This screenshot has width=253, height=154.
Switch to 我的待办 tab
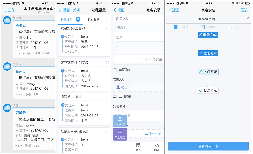click(x=67, y=19)
